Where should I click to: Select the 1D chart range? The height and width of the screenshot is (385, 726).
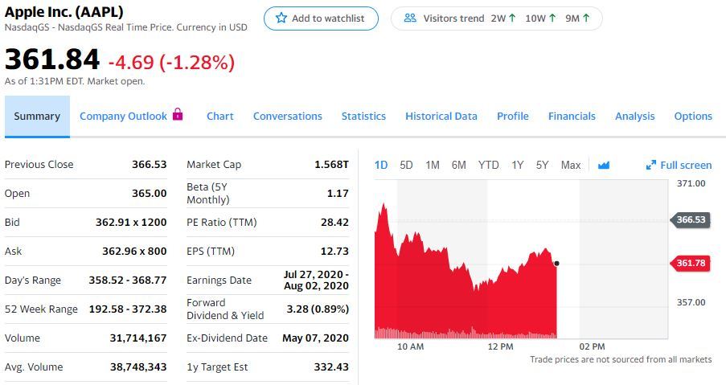(x=381, y=165)
